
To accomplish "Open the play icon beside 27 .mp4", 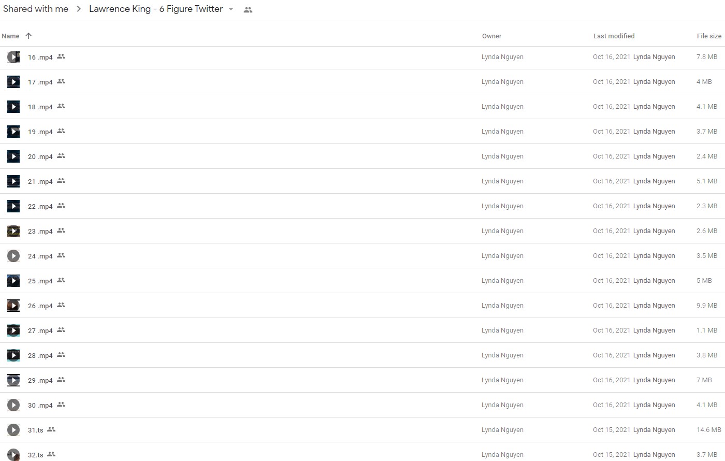I will click(x=13, y=330).
